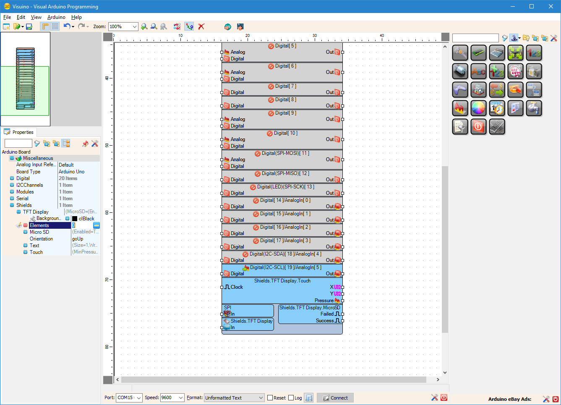
Task: Open the Elements editor via its button
Action: point(96,225)
